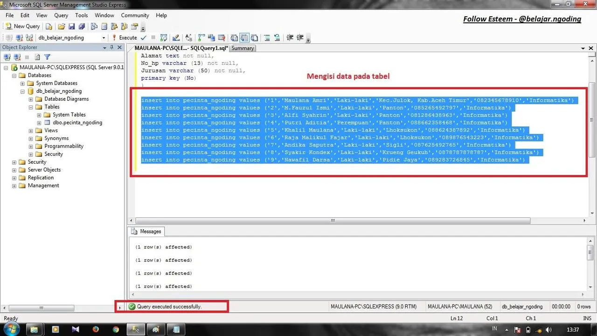Click the Execute button

125,38
